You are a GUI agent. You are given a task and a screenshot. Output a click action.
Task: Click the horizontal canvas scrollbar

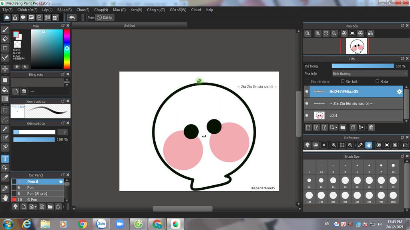tap(183, 208)
